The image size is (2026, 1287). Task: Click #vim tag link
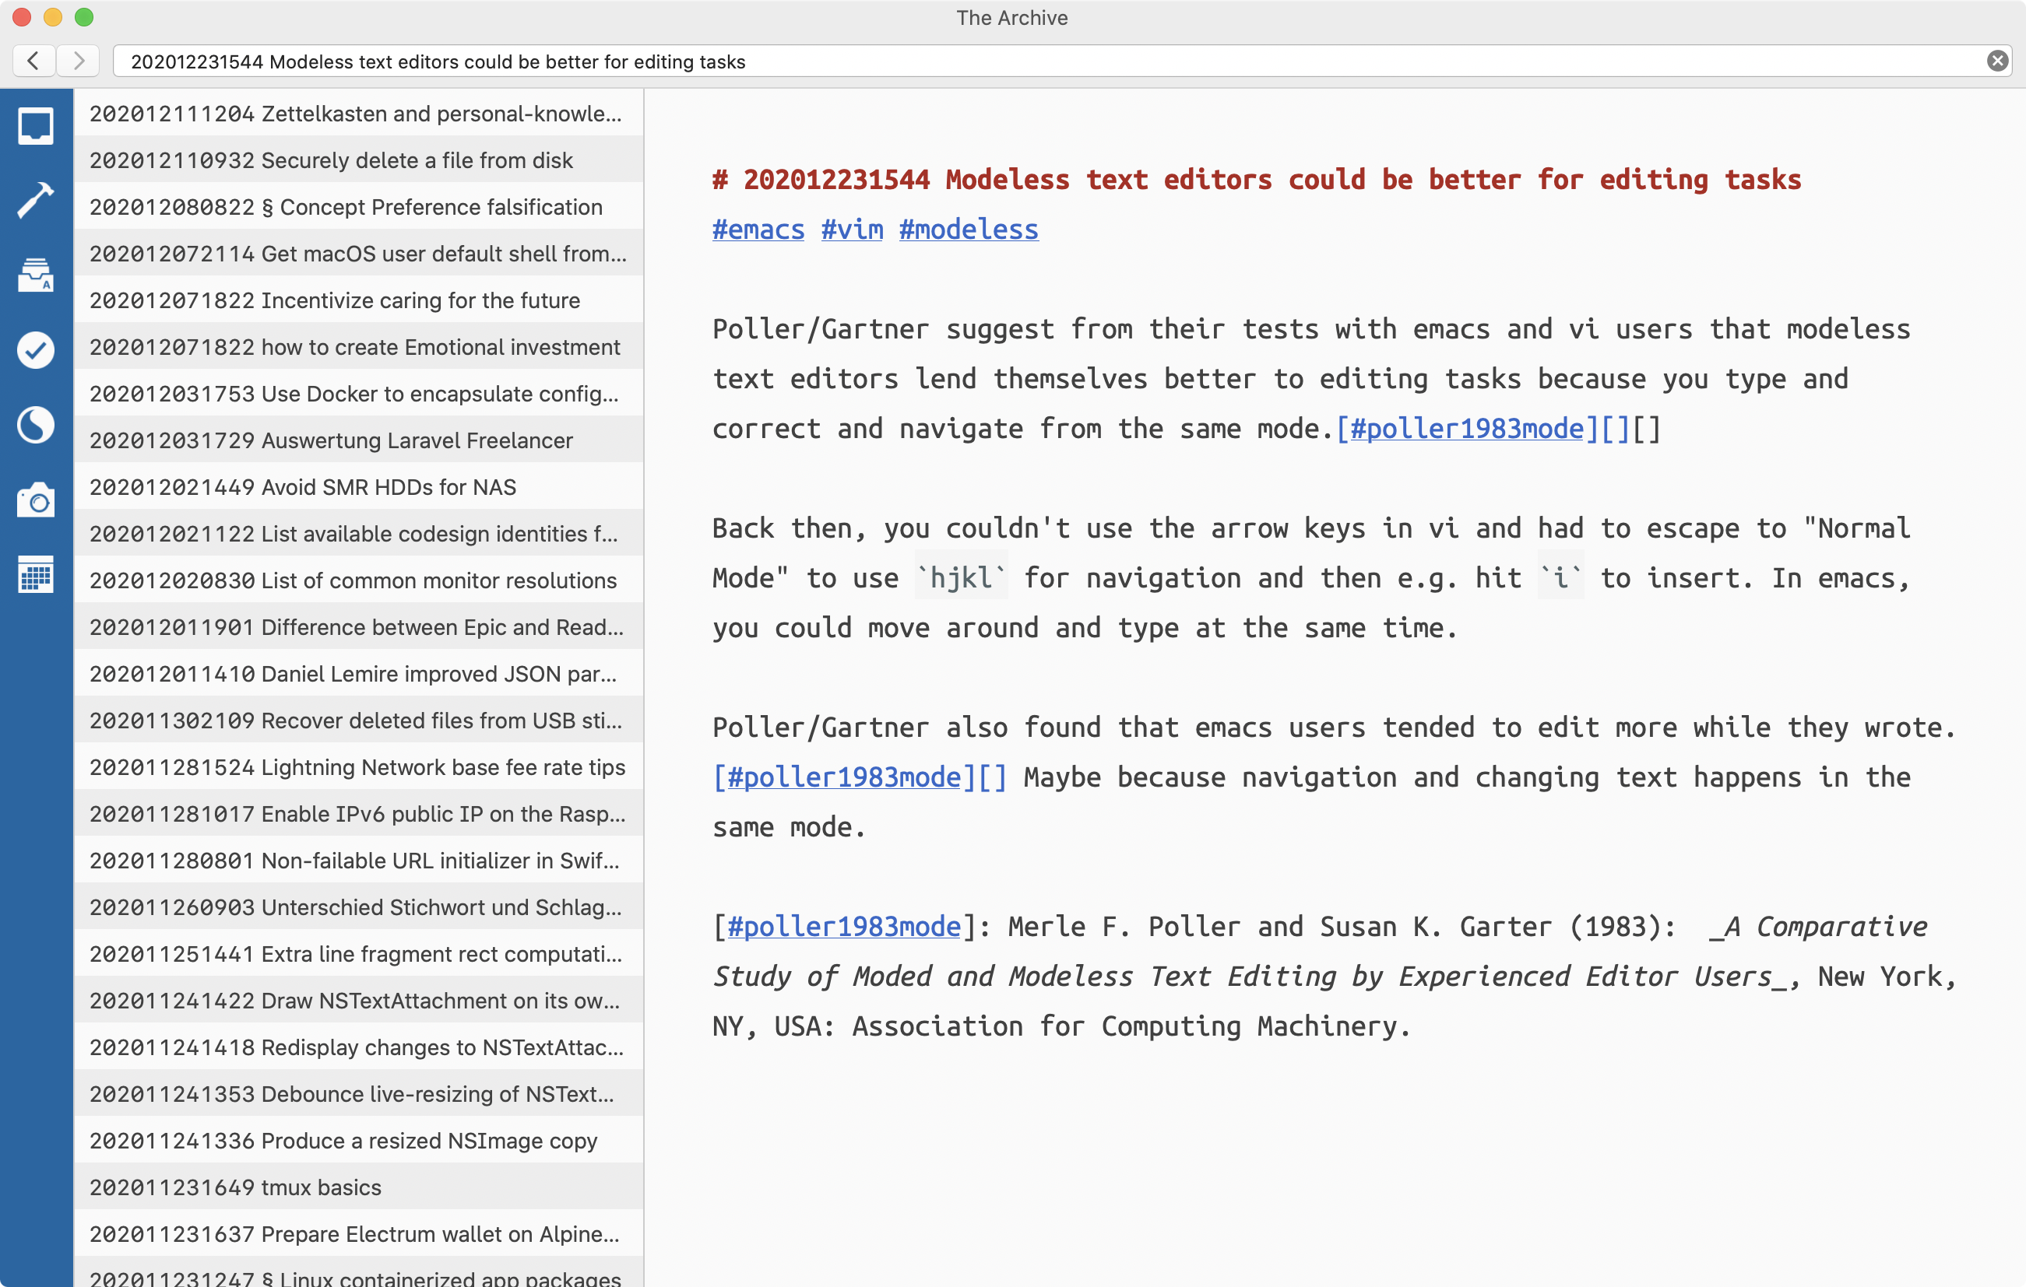tap(850, 229)
